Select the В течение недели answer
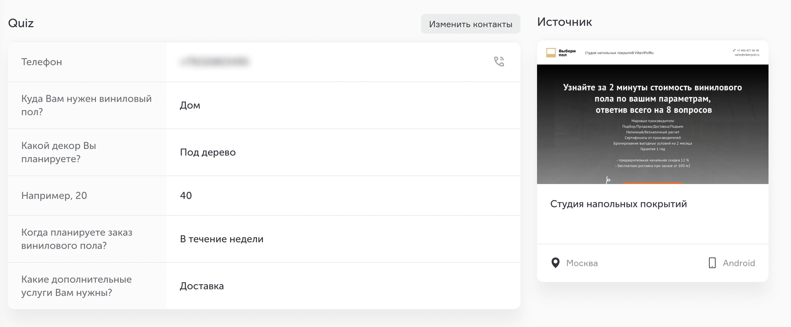The width and height of the screenshot is (791, 327). [x=222, y=239]
